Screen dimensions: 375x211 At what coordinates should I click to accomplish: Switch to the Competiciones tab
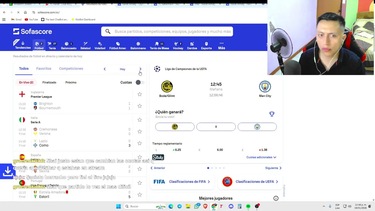coord(71,69)
